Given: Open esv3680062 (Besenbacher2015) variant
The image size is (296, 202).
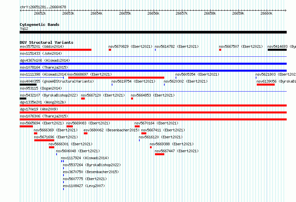Looking at the screenshot, I should 111,130.
